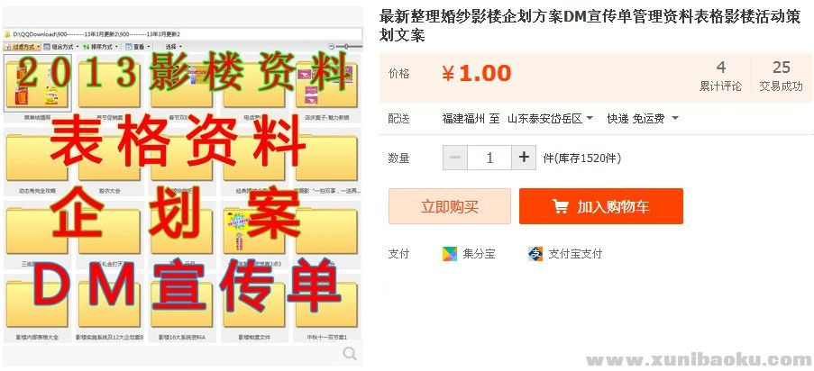814x371 pixels.
Task: Click the magnifier zoom icon under the image
Action: pos(350,354)
